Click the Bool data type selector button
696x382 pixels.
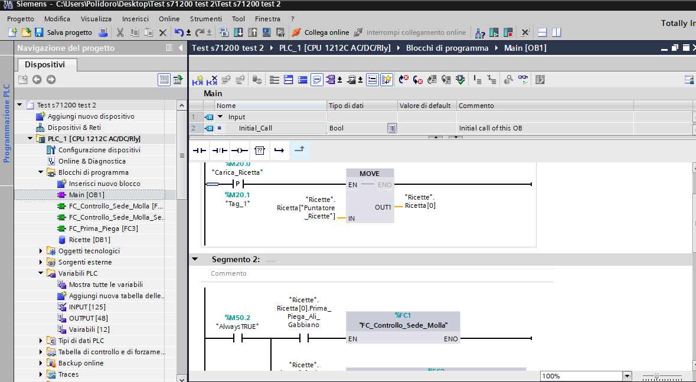[x=391, y=128]
